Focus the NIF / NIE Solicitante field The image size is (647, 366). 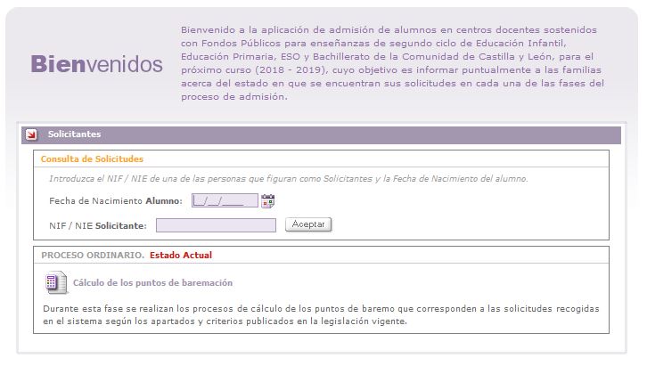[216, 225]
